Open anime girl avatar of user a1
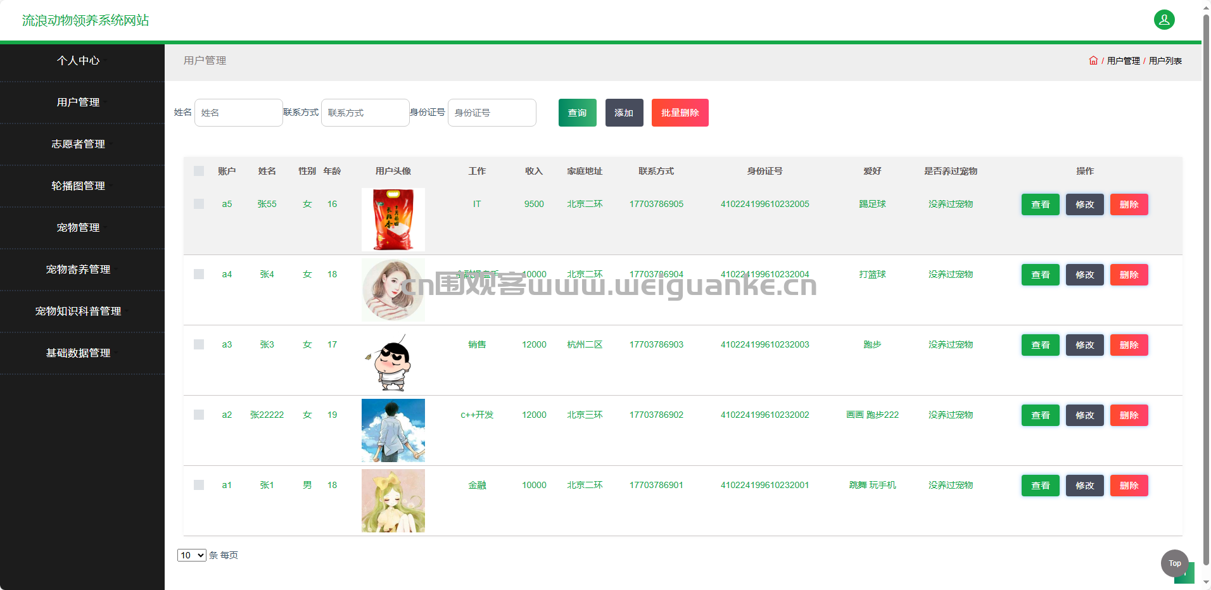Viewport: 1211px width, 590px height. [x=393, y=501]
